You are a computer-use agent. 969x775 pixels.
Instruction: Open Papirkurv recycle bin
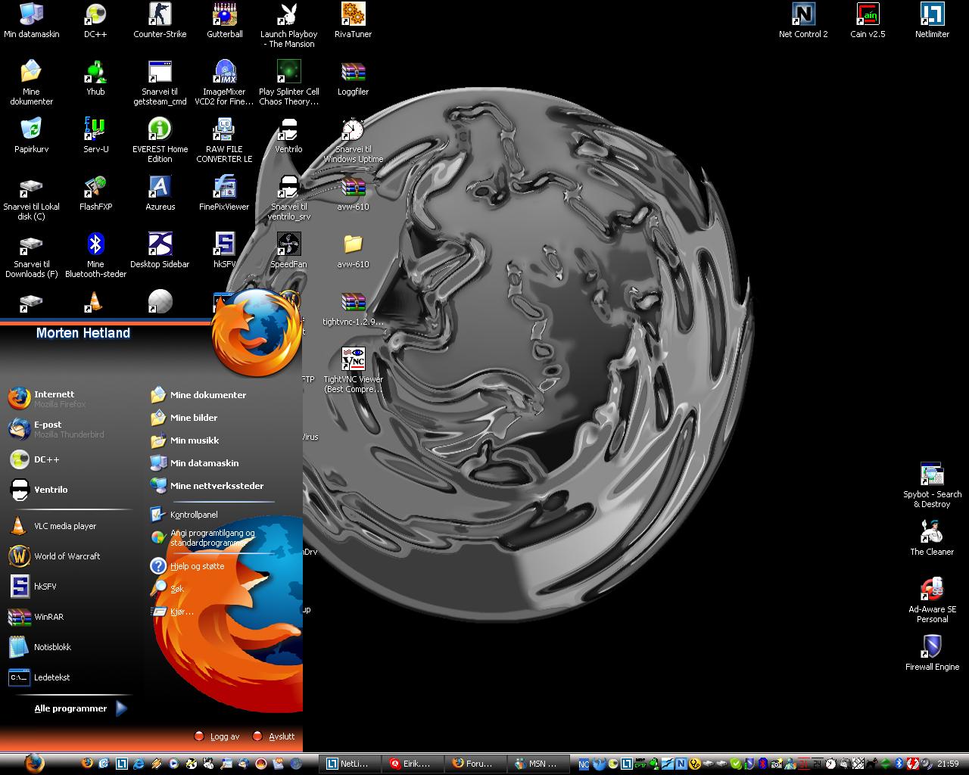click(31, 135)
